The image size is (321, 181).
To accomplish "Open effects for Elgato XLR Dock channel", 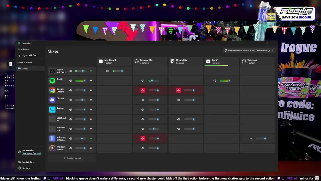I will point(91,71).
